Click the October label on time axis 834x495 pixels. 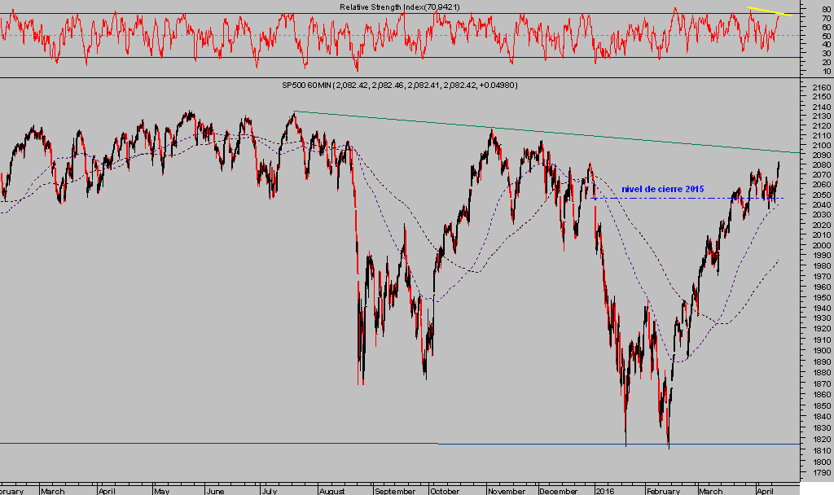pos(445,491)
